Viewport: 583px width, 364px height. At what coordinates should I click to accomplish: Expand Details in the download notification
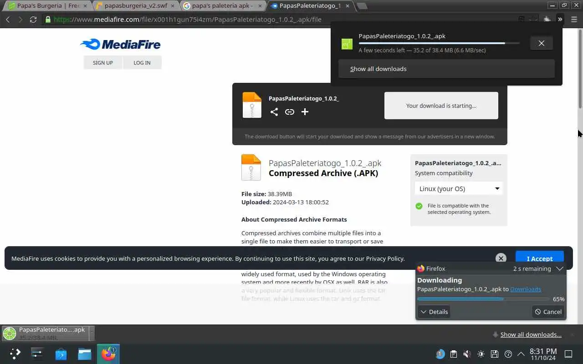(x=434, y=312)
